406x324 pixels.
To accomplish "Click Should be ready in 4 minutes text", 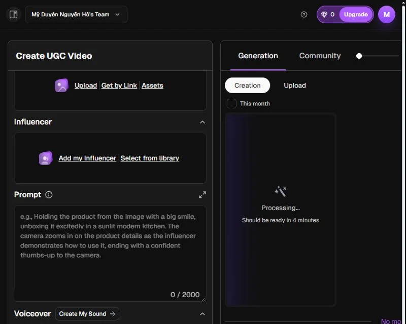I will [x=281, y=220].
